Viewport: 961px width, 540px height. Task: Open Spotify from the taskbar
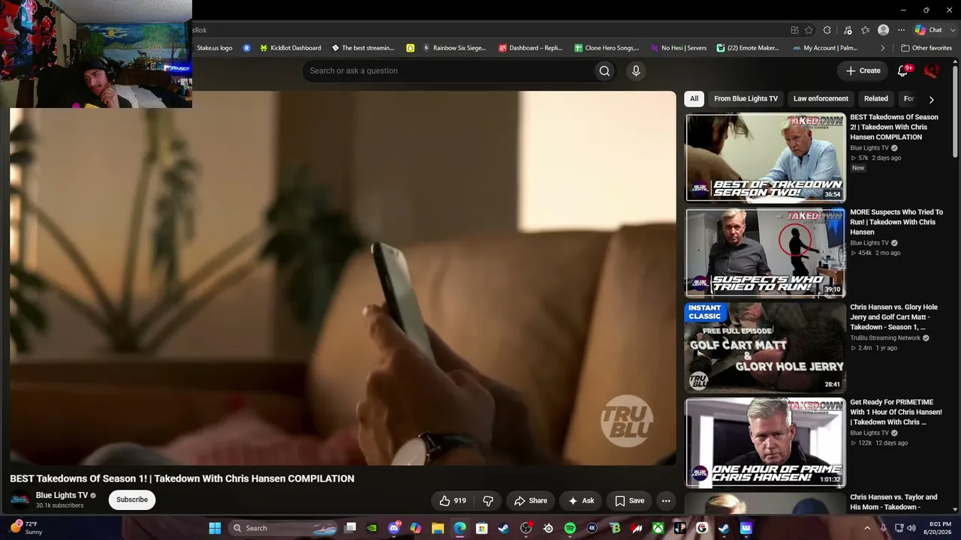570,528
